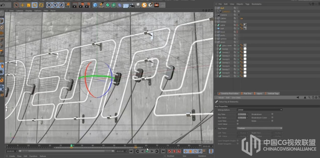Open Object Manager Objects menu
Screen dimensions: 320x158
pos(240,4)
